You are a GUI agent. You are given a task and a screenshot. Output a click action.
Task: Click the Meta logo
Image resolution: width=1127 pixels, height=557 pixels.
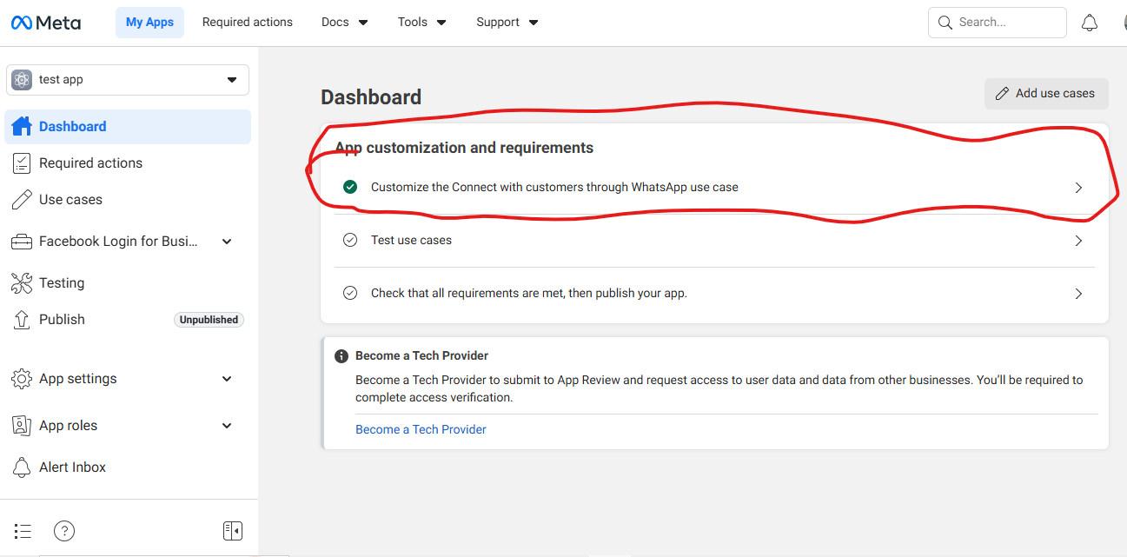click(45, 22)
